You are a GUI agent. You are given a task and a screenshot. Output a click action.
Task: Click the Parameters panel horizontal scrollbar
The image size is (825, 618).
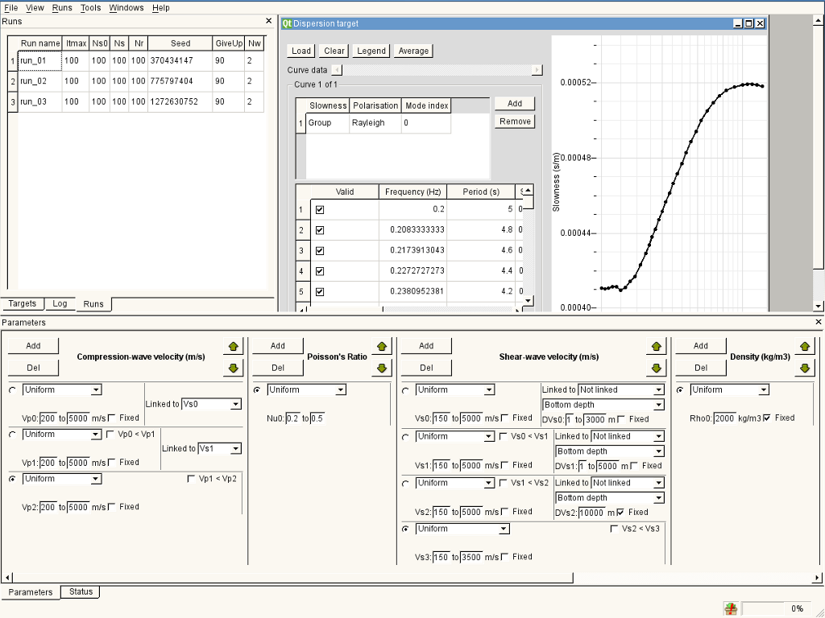(x=290, y=577)
